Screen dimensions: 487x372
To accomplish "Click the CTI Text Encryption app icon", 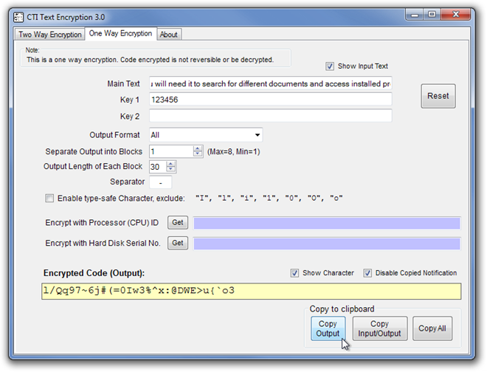I will click(18, 17).
